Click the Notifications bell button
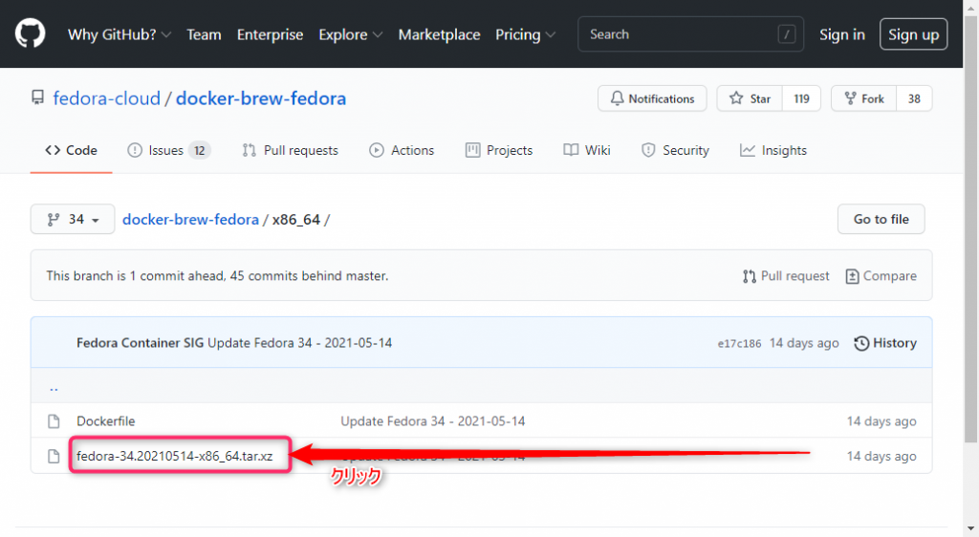The height and width of the screenshot is (537, 979). pyautogui.click(x=652, y=98)
